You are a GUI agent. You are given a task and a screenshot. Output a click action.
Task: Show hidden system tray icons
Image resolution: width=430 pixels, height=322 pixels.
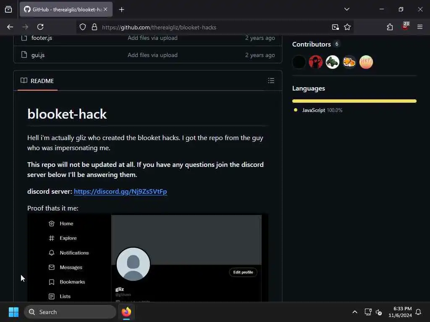click(x=354, y=312)
